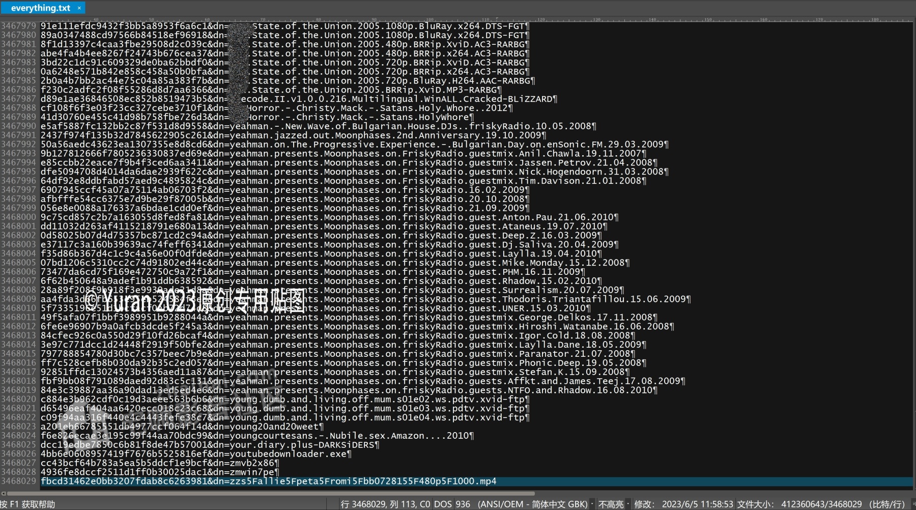Click the line containing zmvb2x86
Screen dimensions: 916x510
[x=160, y=463]
